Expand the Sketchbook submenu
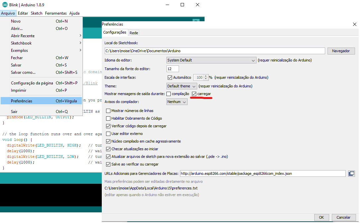The height and width of the screenshot is (223, 360). click(41, 43)
